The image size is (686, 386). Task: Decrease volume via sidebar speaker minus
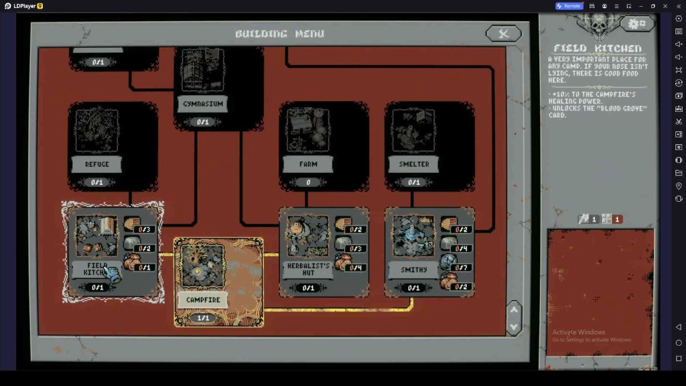coord(679,57)
